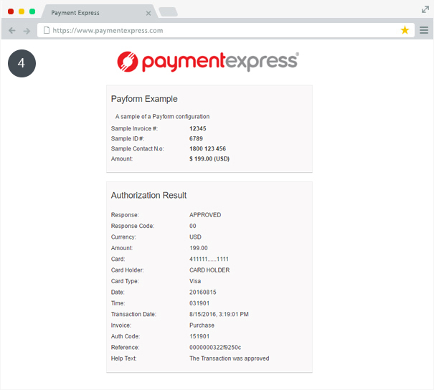
Task: Click amount value 199.00
Action: point(199,248)
